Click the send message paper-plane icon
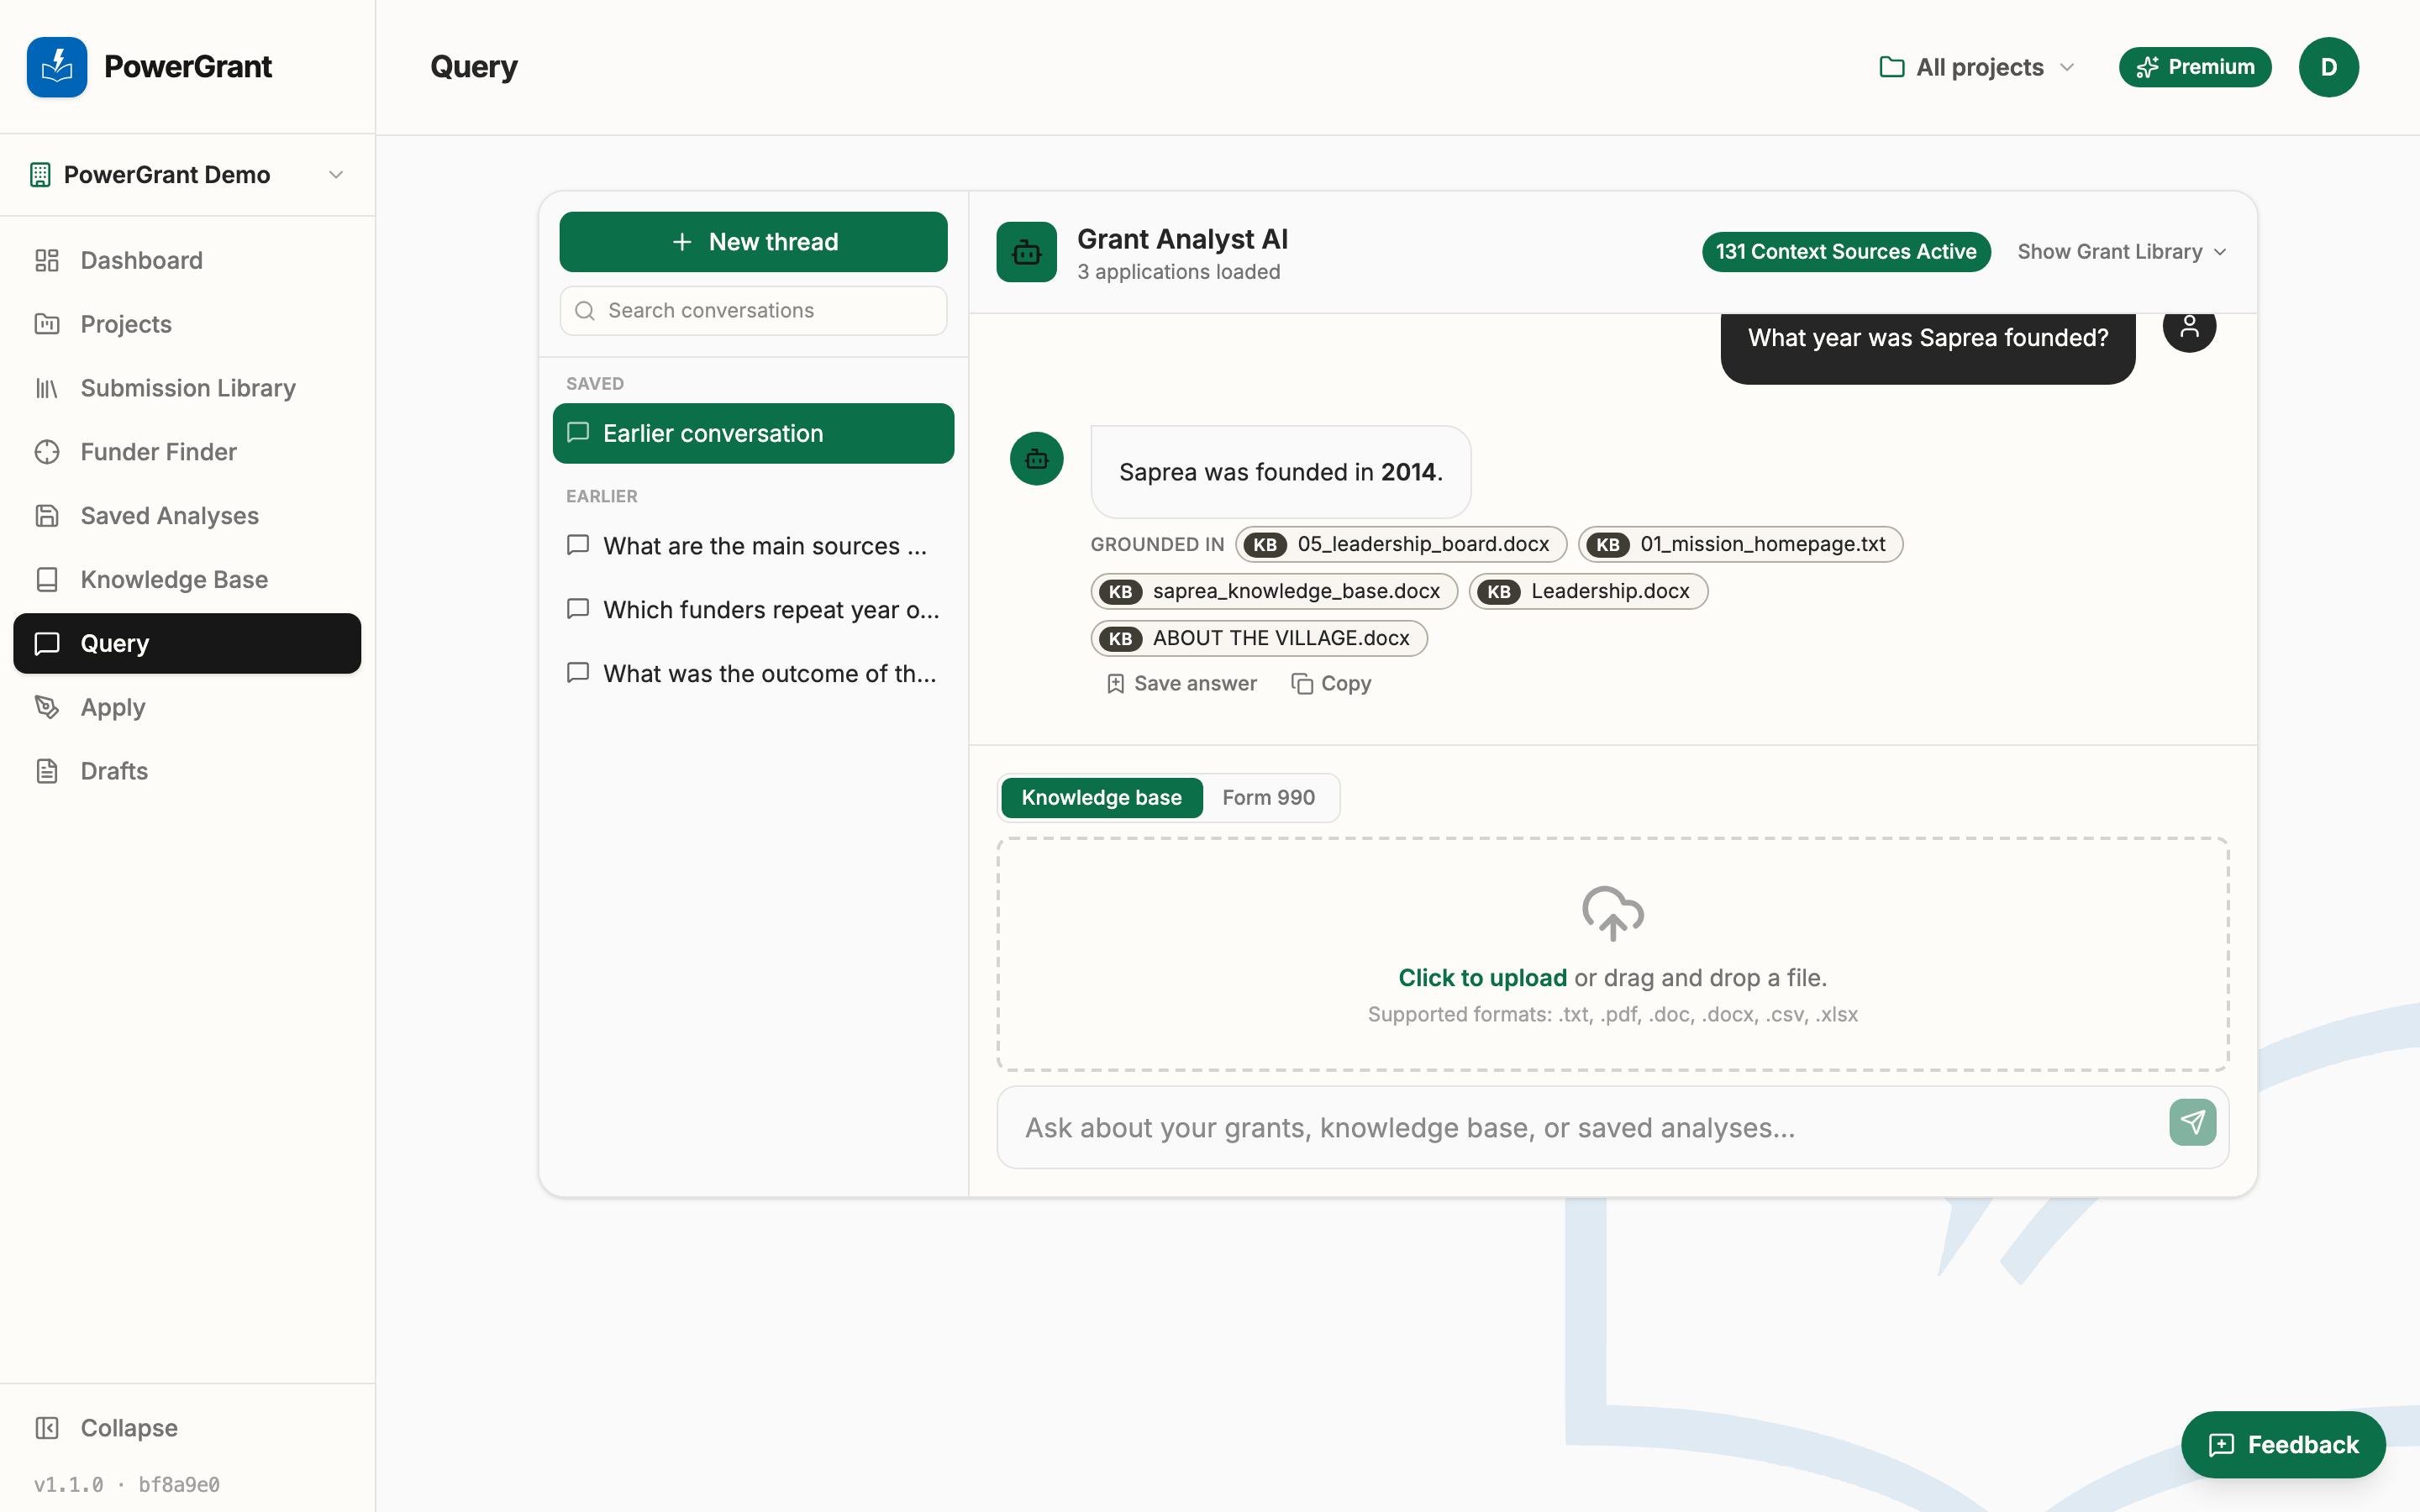Viewport: 2420px width, 1512px height. click(2192, 1123)
